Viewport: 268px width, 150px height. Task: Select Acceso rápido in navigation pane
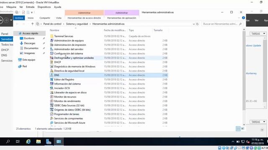pos(30,33)
